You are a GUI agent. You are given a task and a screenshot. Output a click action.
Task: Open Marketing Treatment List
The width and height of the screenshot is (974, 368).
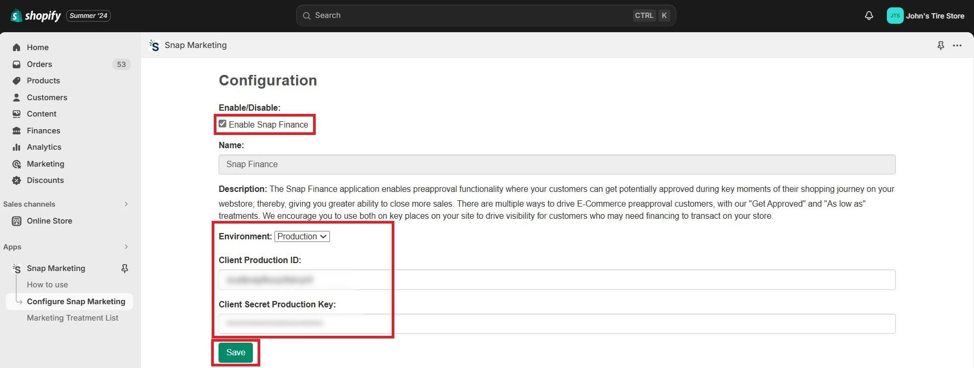[73, 318]
